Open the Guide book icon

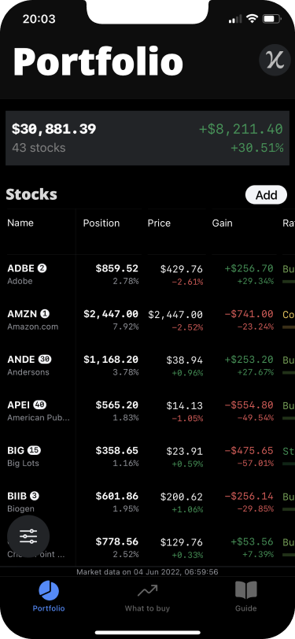(246, 590)
